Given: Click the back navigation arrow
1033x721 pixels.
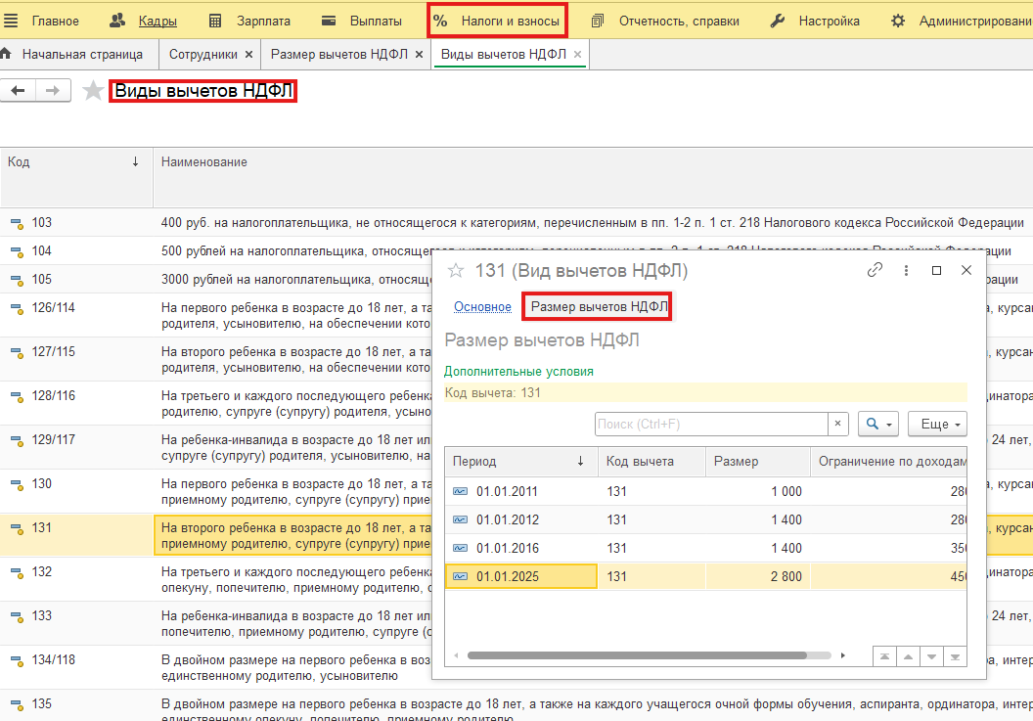Looking at the screenshot, I should click(18, 90).
